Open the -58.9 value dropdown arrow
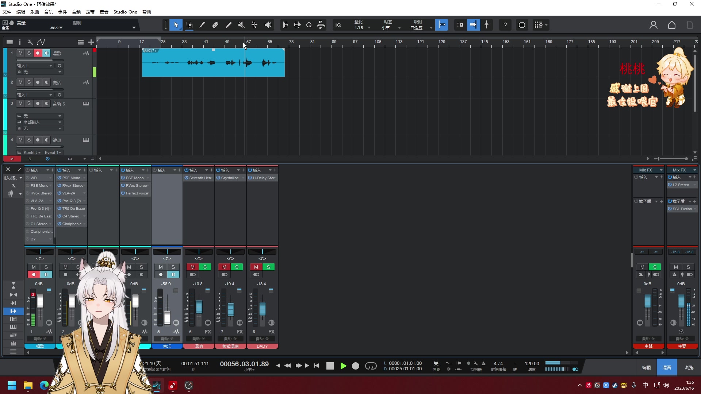The image size is (701, 394). (x=61, y=28)
